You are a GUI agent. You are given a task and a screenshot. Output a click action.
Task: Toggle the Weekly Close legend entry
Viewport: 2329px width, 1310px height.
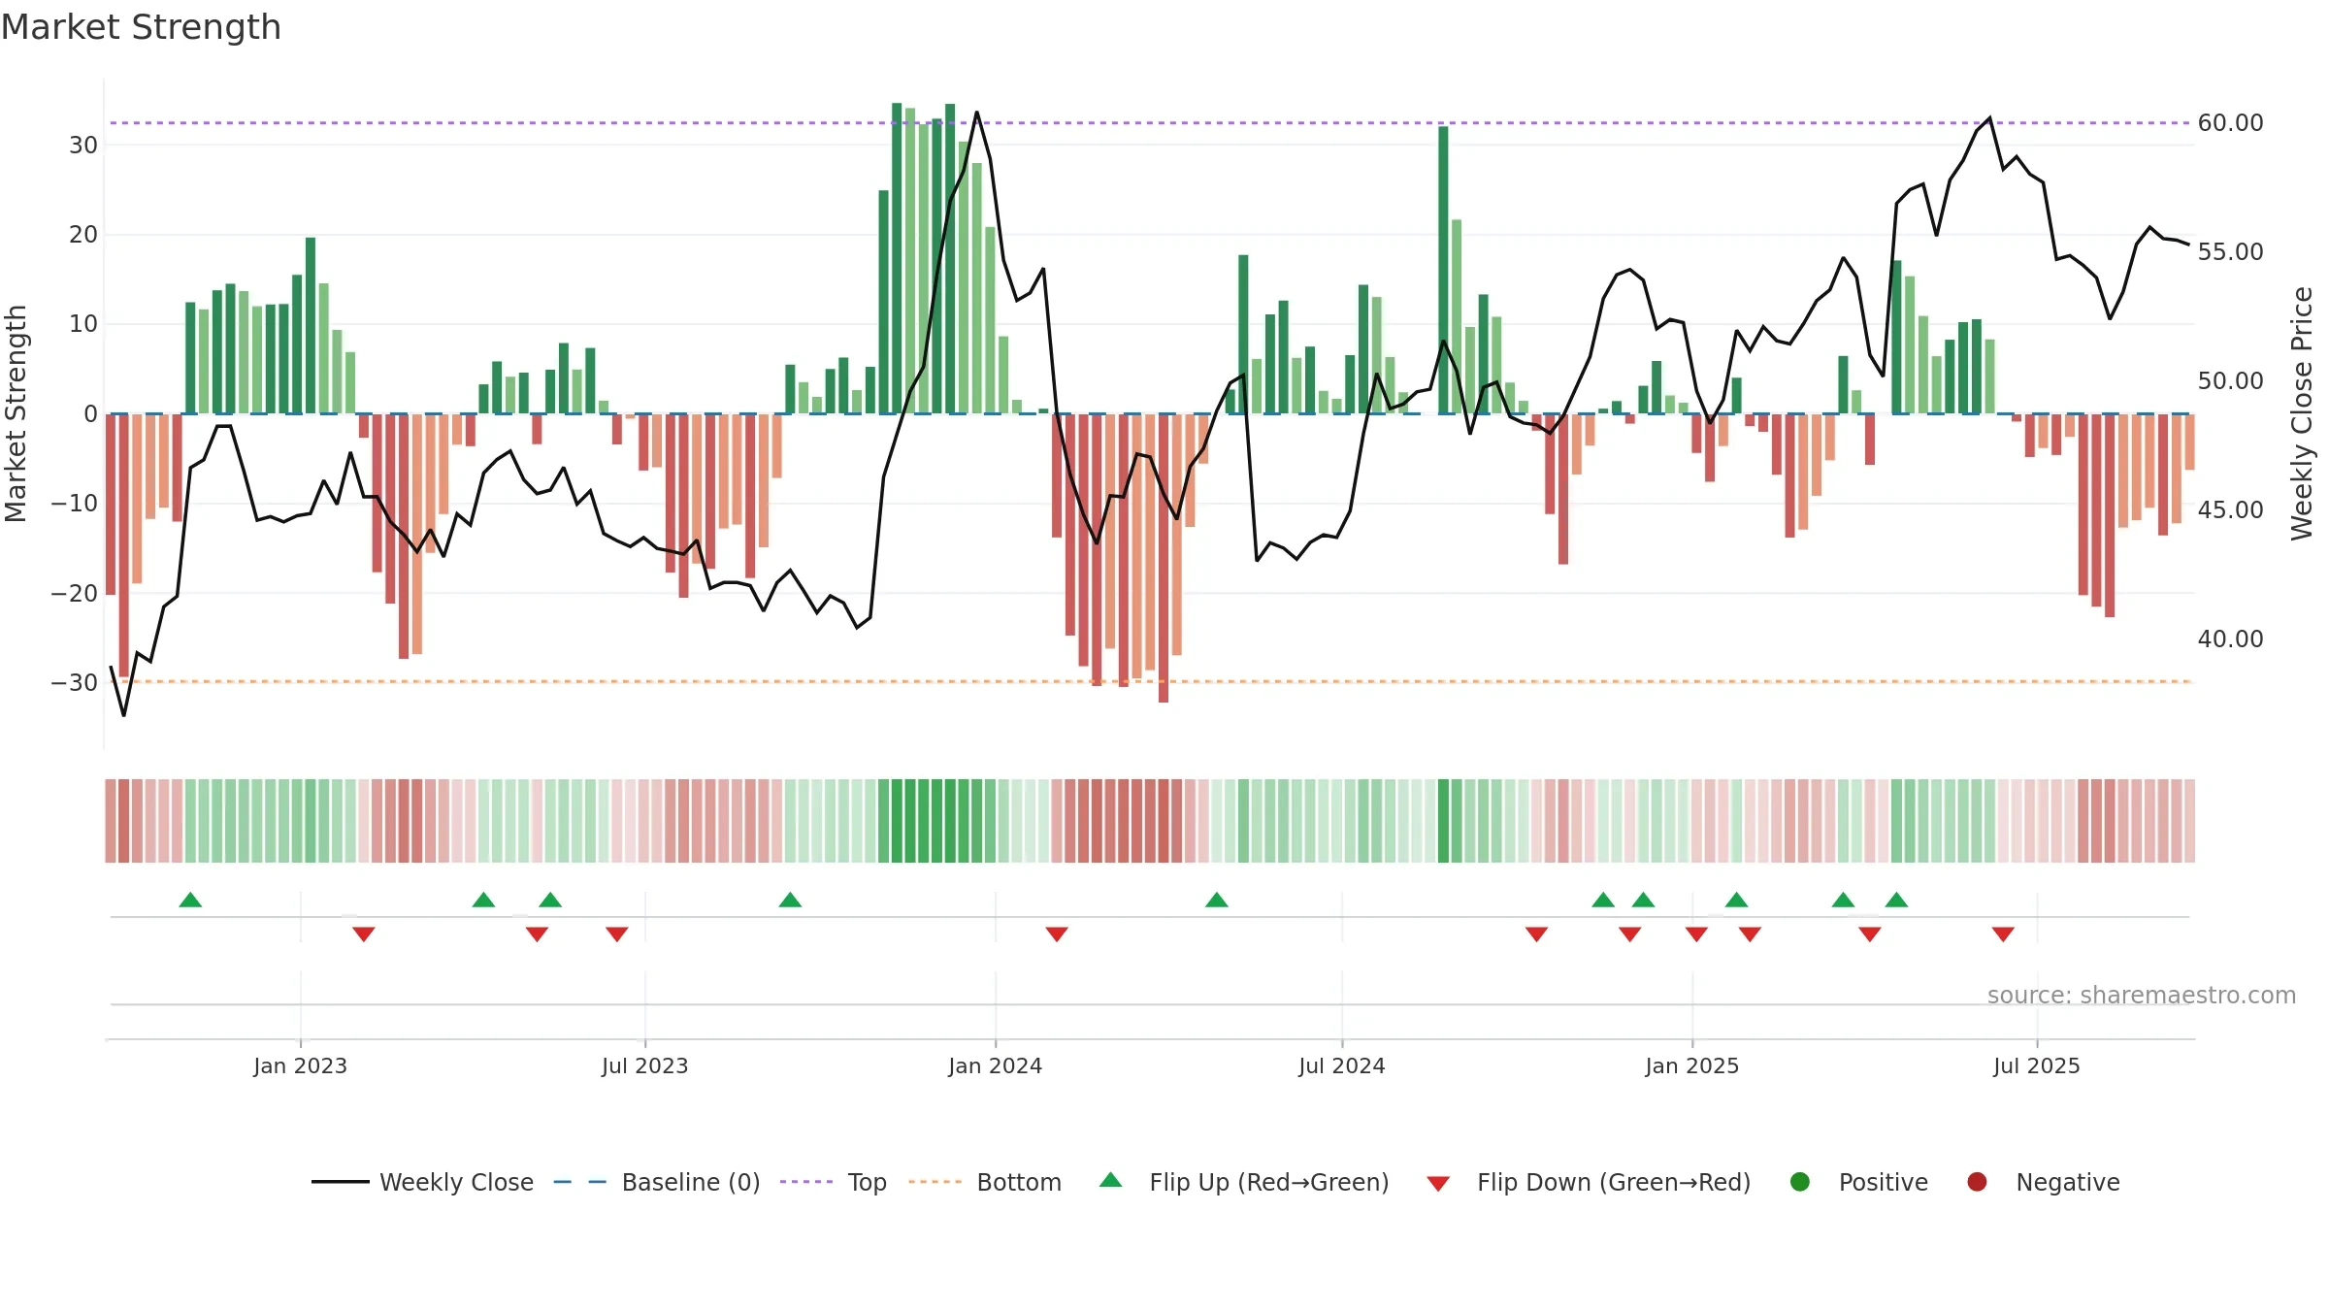click(422, 1182)
